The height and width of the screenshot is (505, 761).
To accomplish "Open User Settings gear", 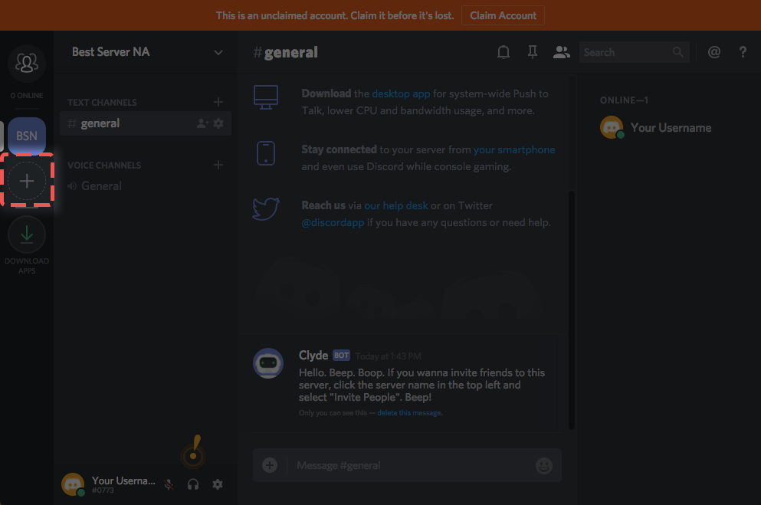I will (218, 484).
